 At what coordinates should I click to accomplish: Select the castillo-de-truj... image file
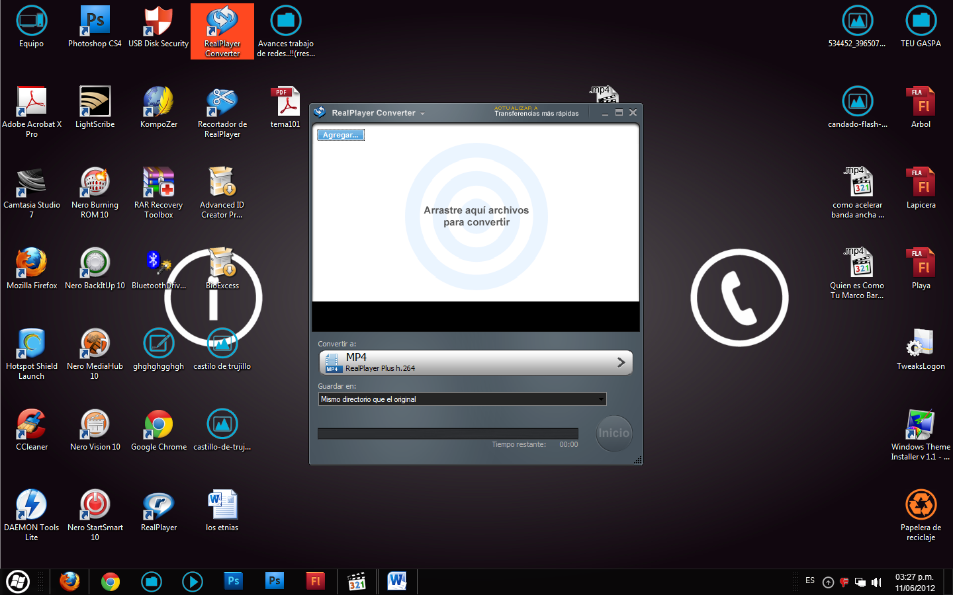point(222,430)
